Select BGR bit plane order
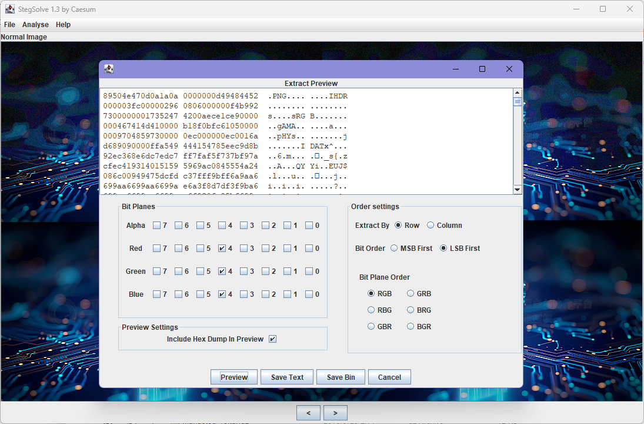644x424 pixels. tap(411, 326)
